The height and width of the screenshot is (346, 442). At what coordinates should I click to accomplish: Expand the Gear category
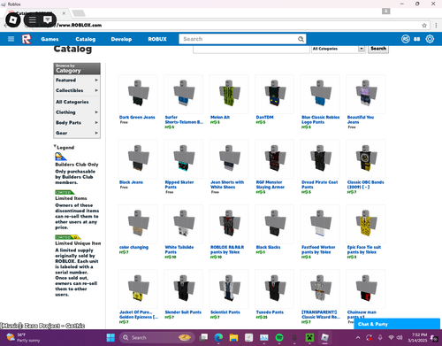[x=77, y=133]
